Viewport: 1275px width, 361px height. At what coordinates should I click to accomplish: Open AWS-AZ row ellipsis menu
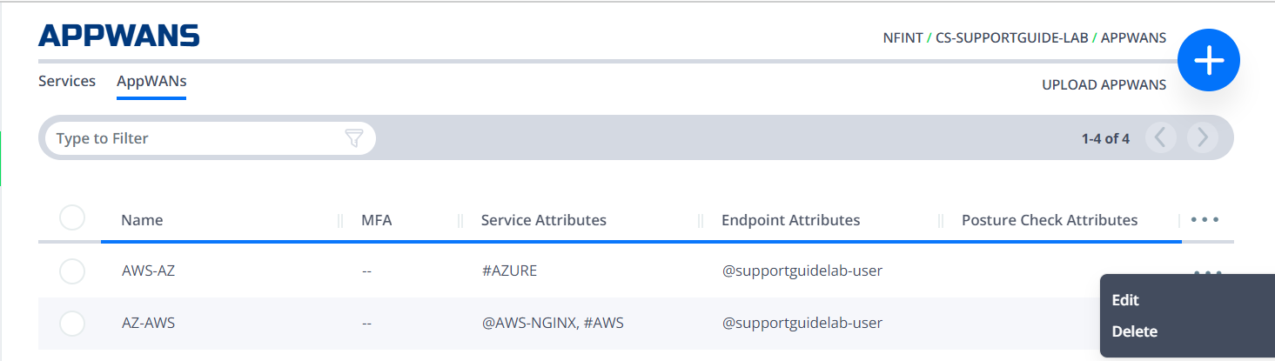pyautogui.click(x=1208, y=272)
